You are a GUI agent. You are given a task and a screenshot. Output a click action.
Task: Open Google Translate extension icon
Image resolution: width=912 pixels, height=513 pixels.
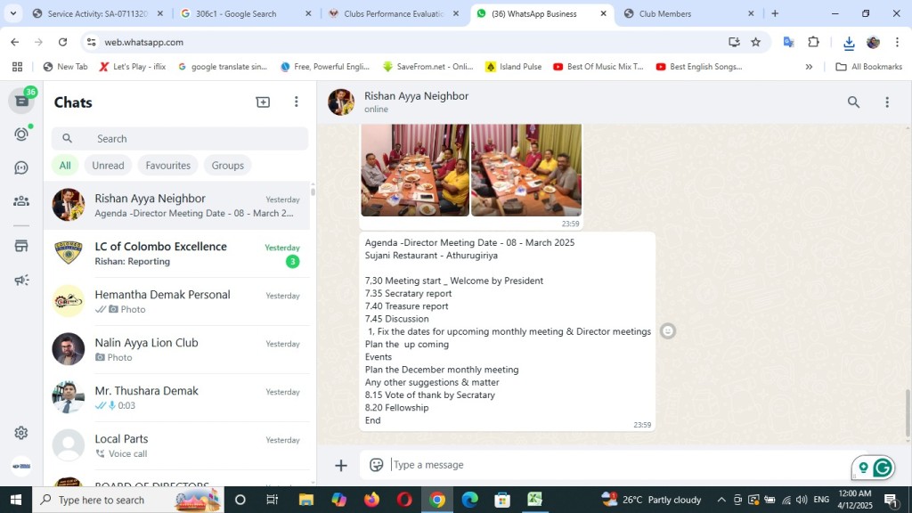(x=789, y=42)
